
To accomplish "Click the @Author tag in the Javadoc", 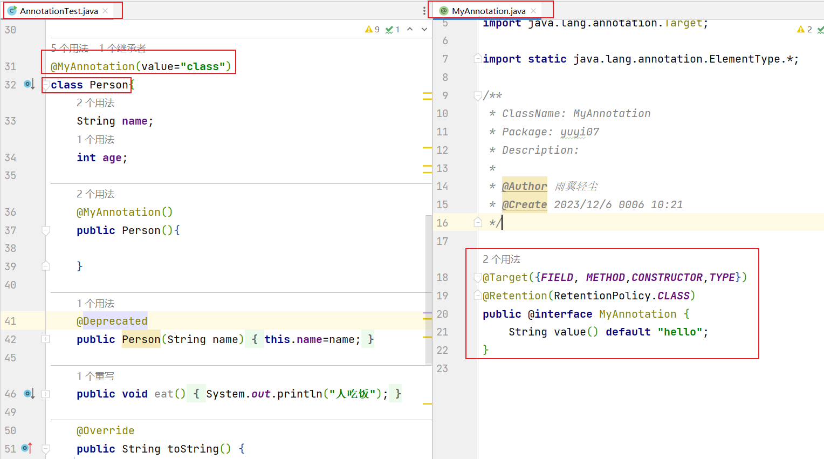I will [x=524, y=186].
